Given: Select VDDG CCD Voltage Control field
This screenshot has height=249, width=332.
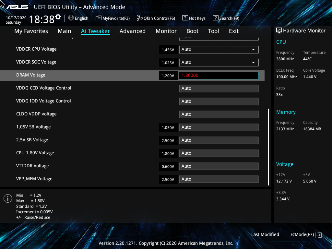Looking at the screenshot, I should (219, 88).
